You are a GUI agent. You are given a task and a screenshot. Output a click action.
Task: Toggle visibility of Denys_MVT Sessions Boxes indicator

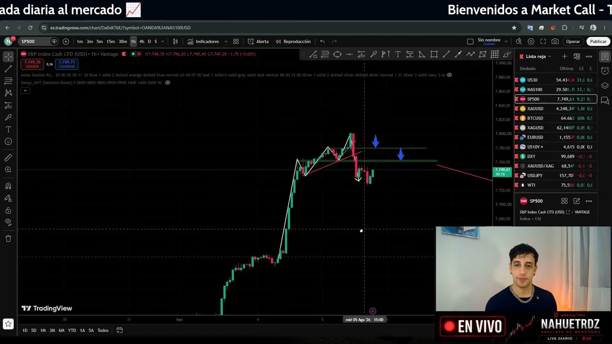(167, 83)
